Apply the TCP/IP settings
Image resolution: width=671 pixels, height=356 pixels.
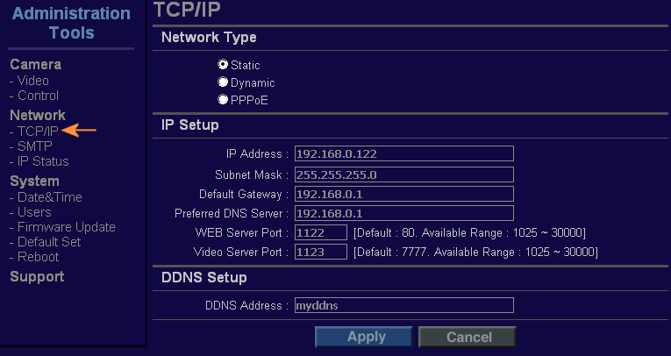364,337
